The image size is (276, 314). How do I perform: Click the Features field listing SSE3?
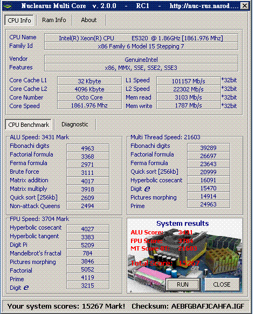click(x=141, y=68)
